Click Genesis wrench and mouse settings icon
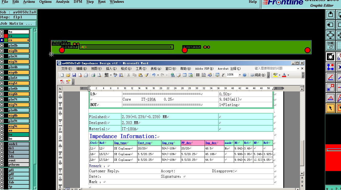The height and width of the screenshot is (190, 341). (x=330, y=45)
